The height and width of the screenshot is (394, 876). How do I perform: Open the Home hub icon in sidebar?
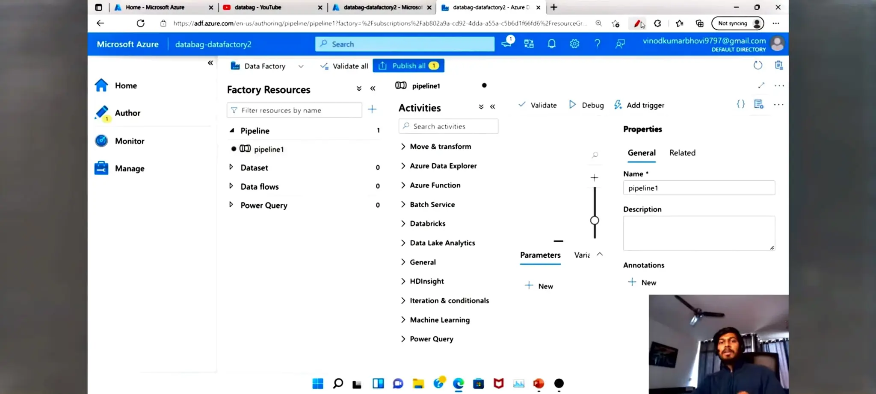[101, 85]
